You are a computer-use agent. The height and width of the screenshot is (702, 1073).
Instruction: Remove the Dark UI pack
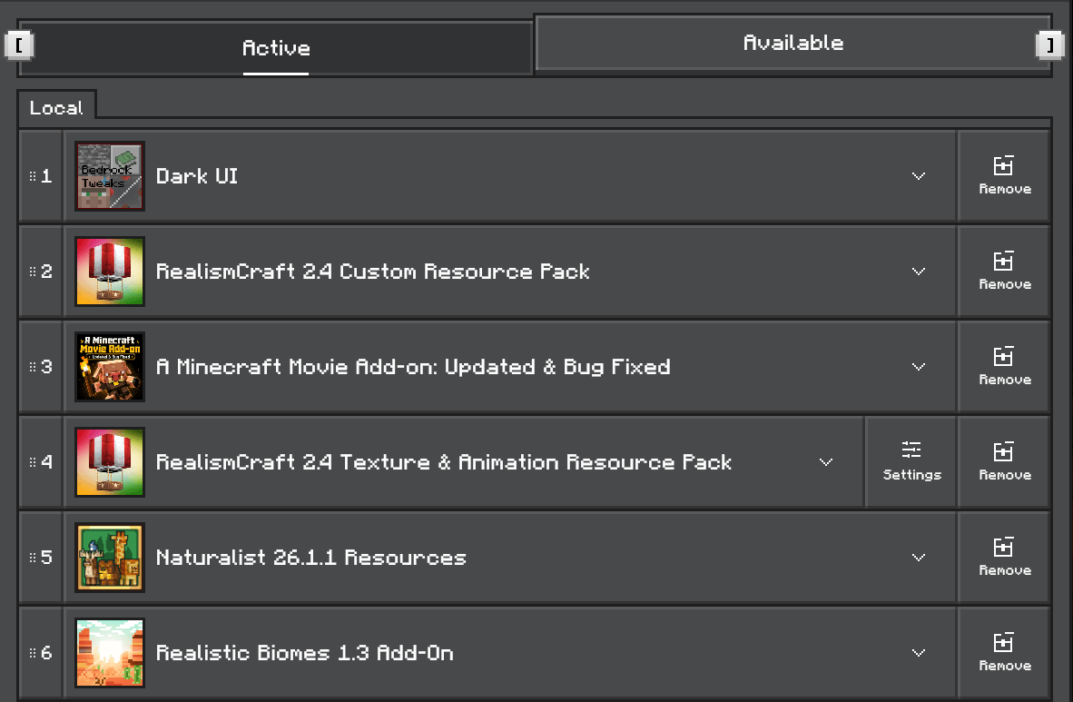coord(1004,176)
